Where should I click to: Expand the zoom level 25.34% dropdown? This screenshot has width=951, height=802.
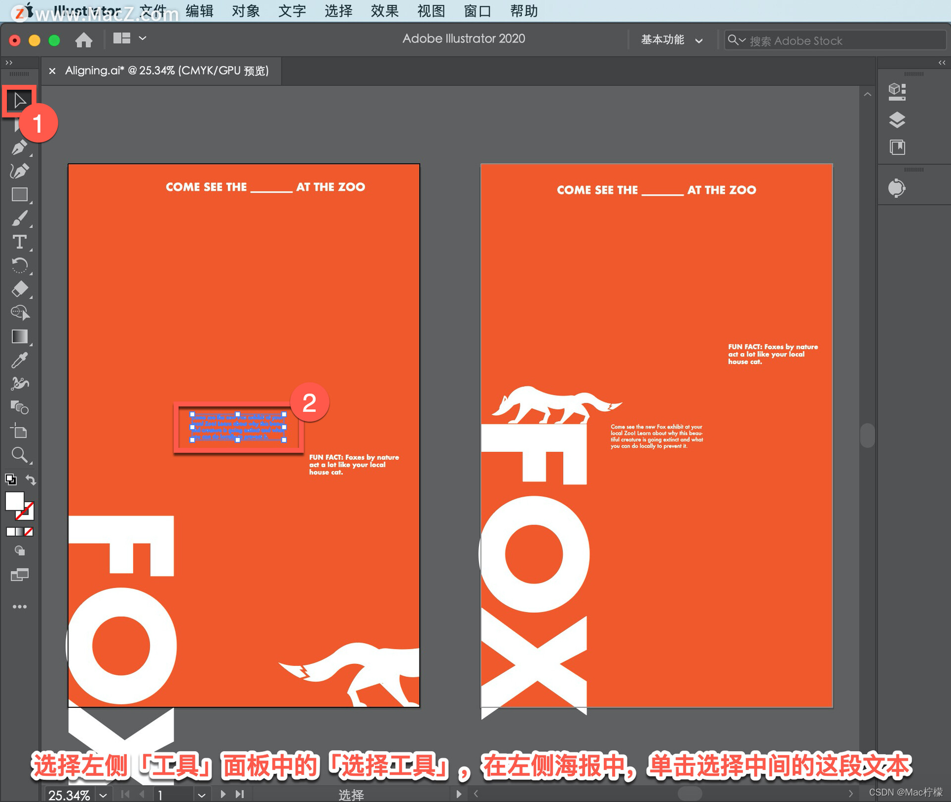click(103, 795)
